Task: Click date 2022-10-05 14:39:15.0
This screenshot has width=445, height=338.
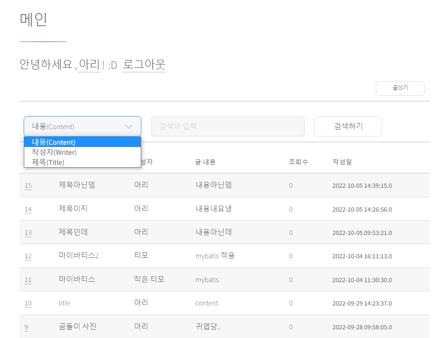Action: 362,186
